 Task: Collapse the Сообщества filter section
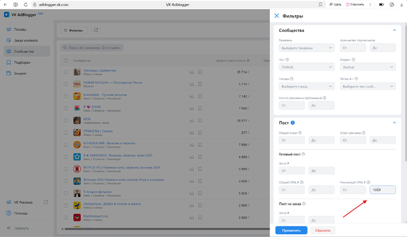[x=394, y=30]
